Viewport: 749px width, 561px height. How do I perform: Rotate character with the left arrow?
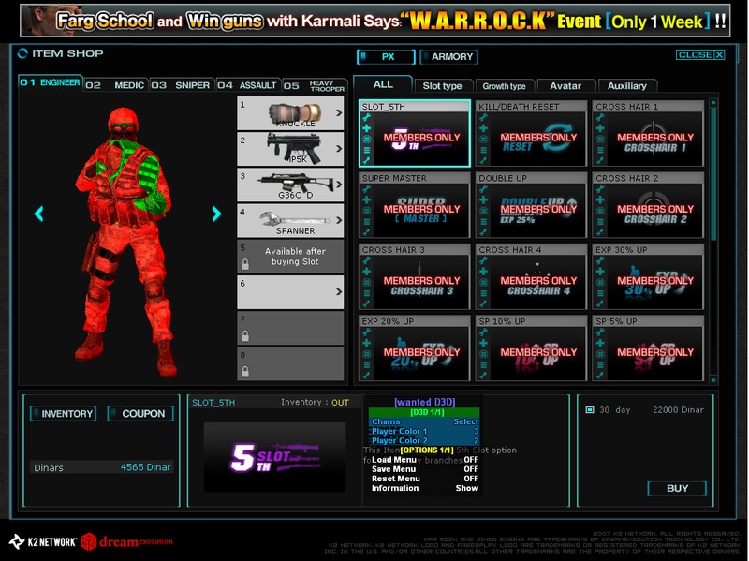click(x=39, y=214)
